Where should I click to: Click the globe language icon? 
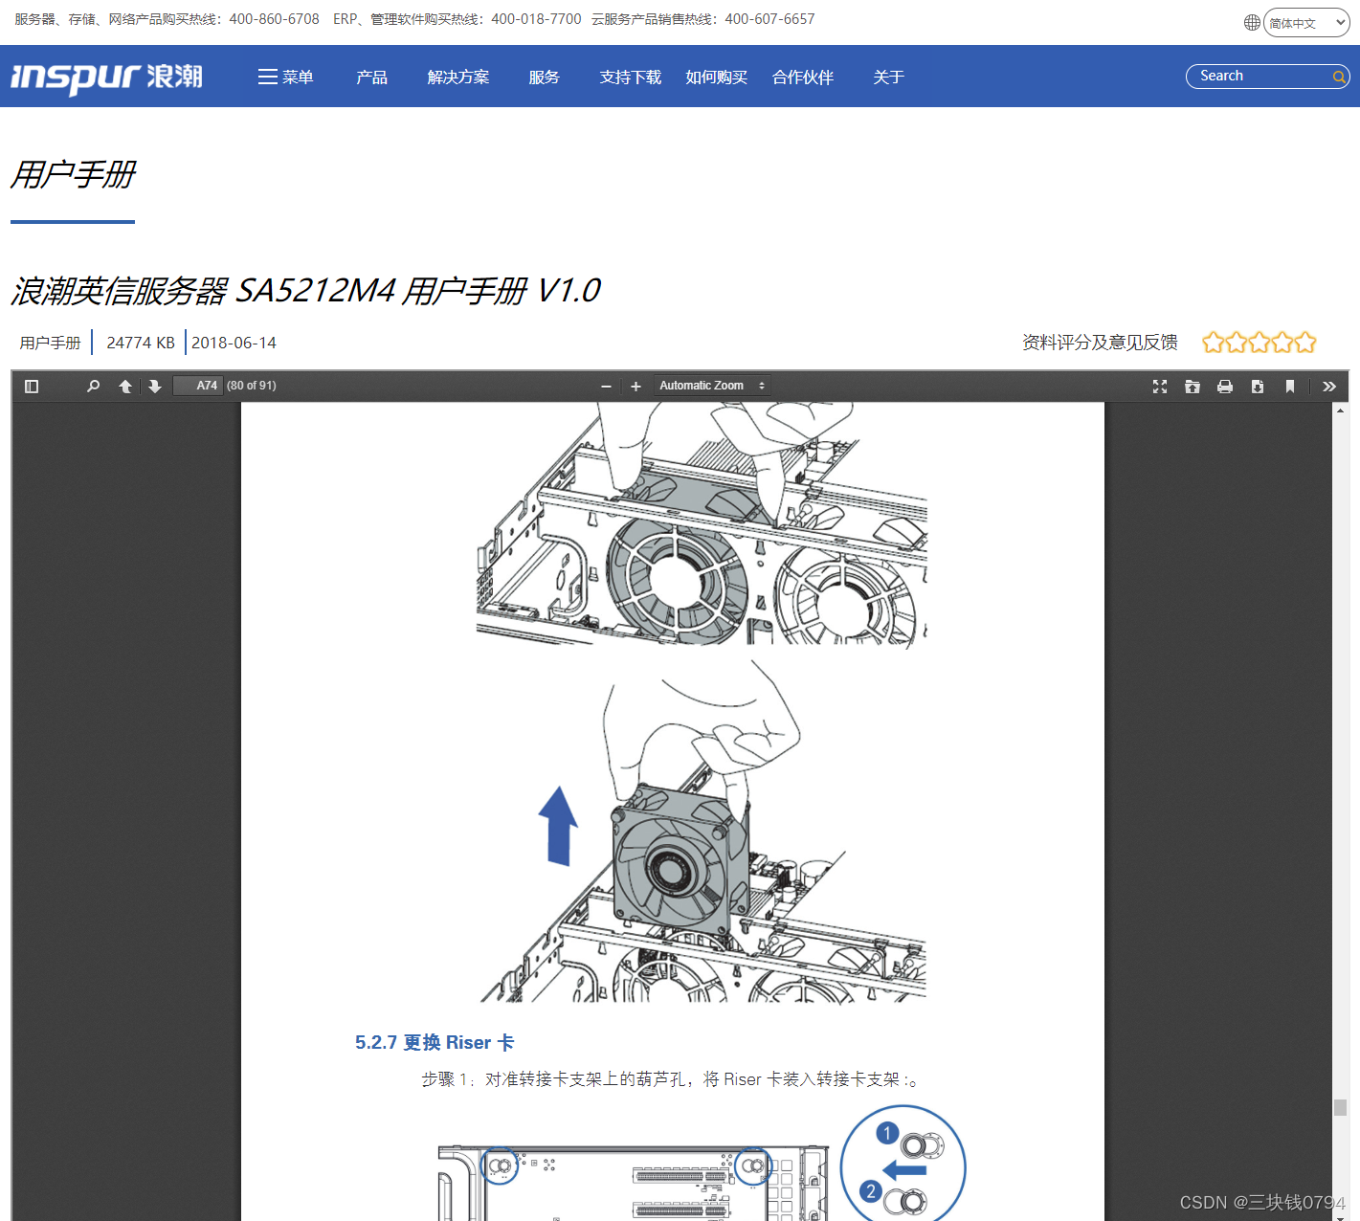(x=1252, y=22)
